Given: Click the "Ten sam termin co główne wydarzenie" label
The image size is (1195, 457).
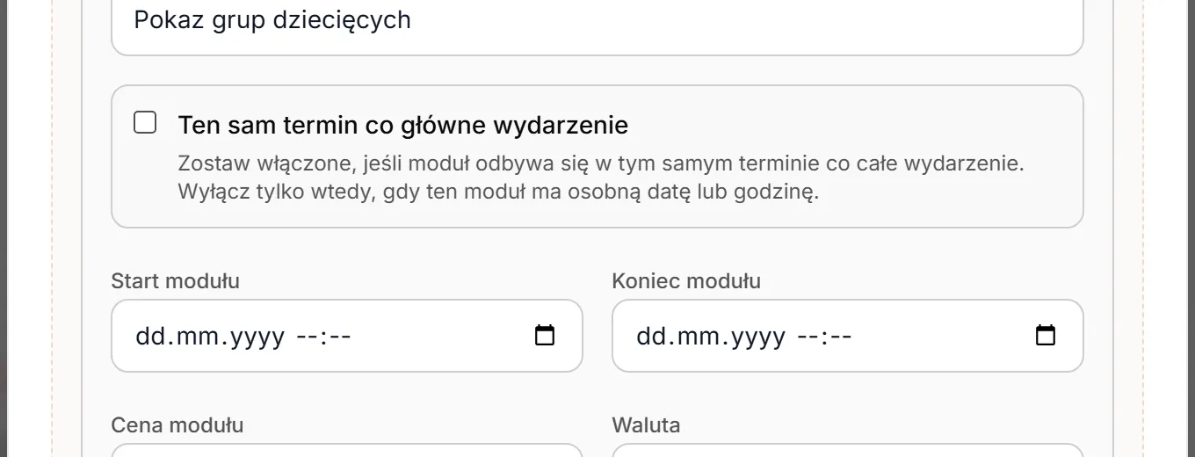Looking at the screenshot, I should tap(403, 125).
